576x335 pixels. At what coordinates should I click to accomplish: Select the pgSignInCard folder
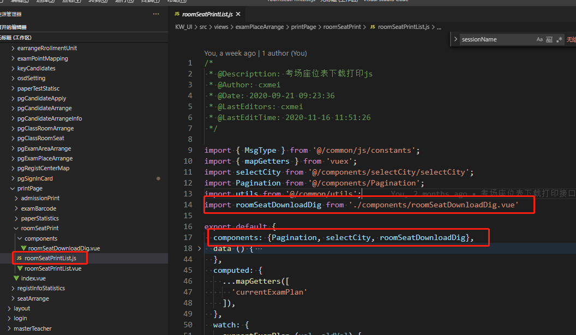(35, 178)
